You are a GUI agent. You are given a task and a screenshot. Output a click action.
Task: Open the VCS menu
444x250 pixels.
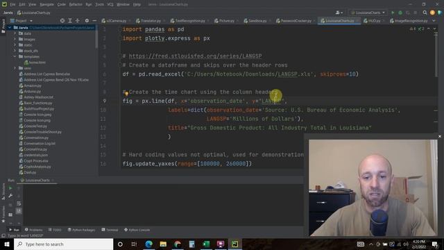click(110, 5)
